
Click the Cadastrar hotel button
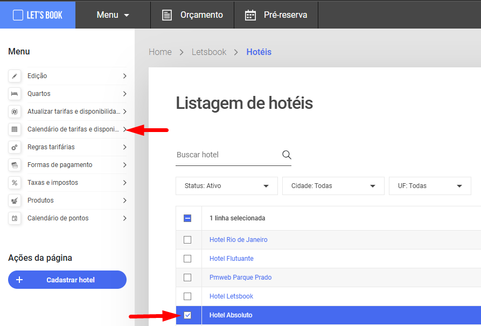coord(67,280)
